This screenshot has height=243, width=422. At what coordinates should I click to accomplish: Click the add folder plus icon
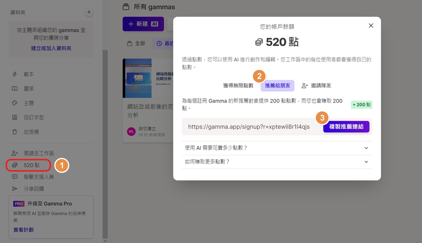pos(89,12)
